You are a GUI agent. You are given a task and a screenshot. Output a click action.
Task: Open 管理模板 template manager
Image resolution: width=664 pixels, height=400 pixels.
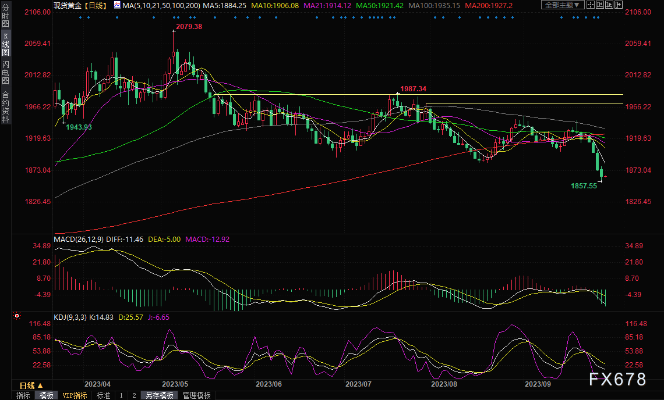coord(196,395)
